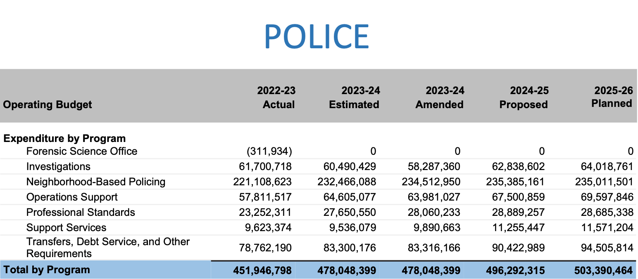
Task: Select the Operating Budget header label
Action: click(48, 104)
